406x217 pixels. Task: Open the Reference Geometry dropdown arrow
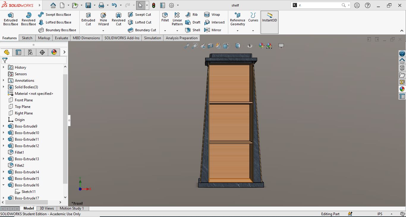pyautogui.click(x=237, y=31)
